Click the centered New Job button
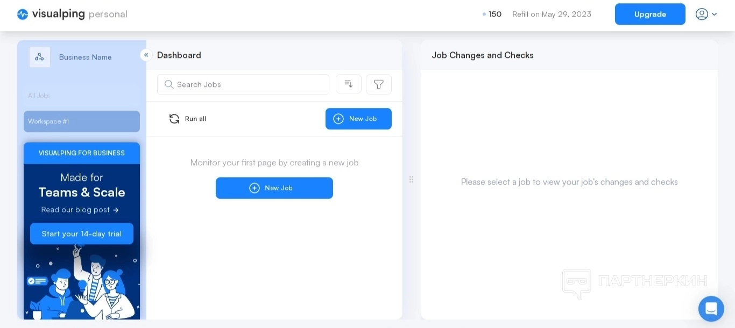 tap(274, 188)
